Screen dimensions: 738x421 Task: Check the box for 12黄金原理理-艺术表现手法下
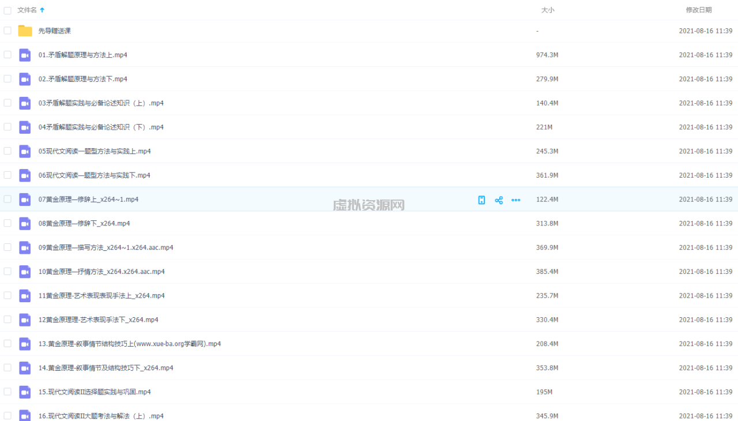click(x=7, y=319)
